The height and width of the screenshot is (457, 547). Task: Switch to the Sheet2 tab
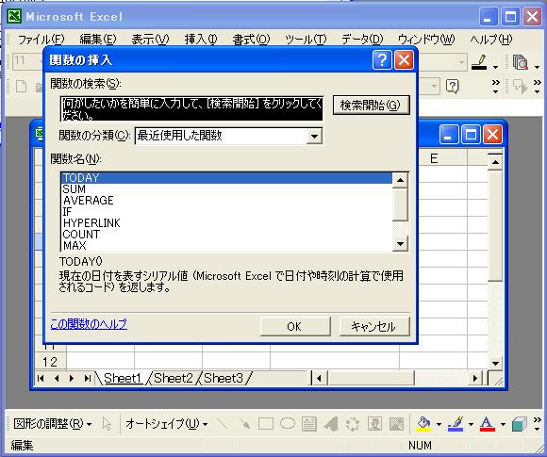[173, 378]
